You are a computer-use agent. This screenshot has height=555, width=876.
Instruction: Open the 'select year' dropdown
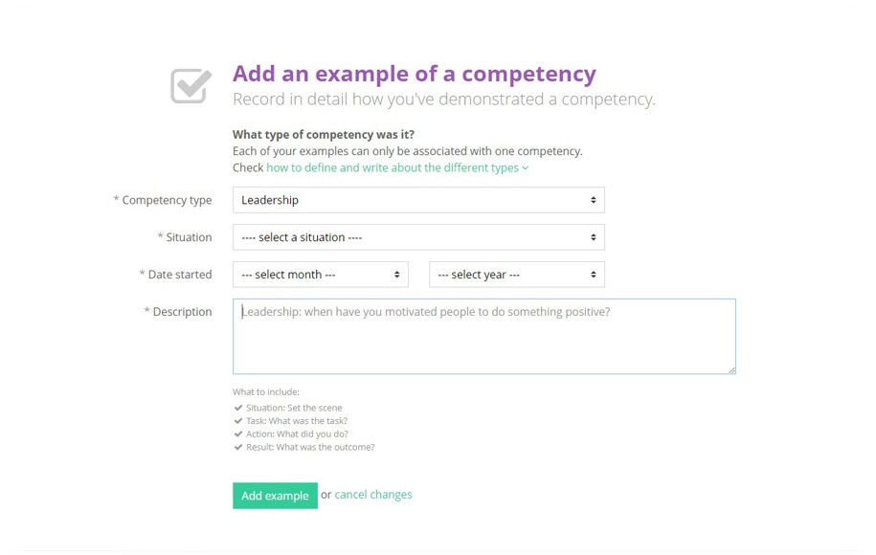pos(517,275)
